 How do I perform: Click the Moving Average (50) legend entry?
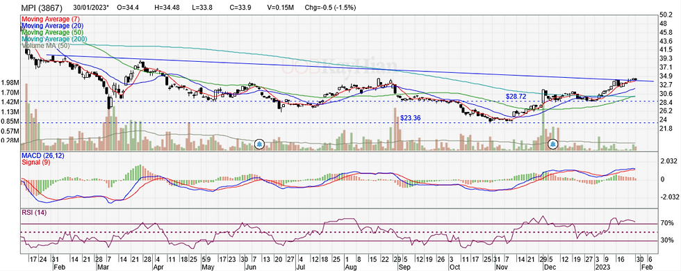point(46,33)
